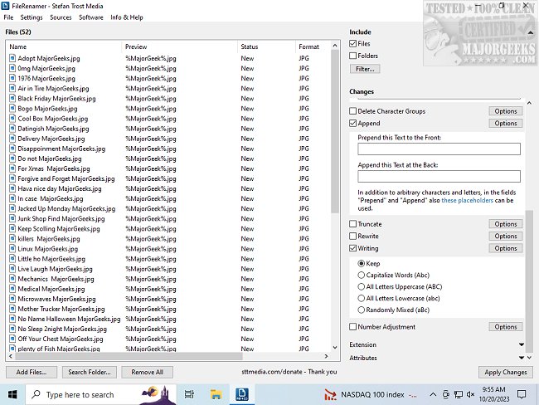
Task: Enable the Folders include checkbox
Action: click(x=352, y=56)
